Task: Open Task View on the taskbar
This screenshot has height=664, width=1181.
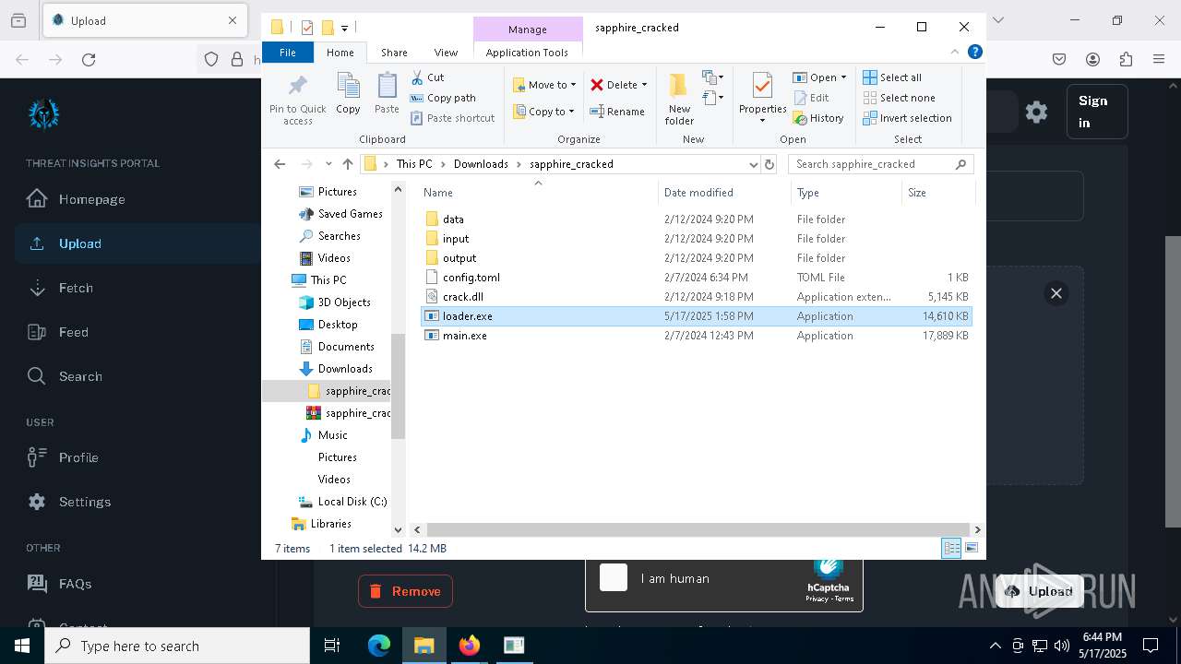Action: [332, 646]
